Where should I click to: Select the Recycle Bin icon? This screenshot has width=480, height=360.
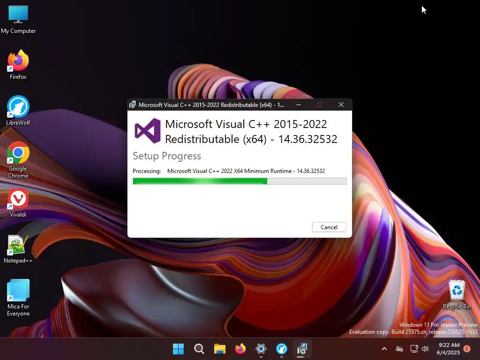point(457,294)
